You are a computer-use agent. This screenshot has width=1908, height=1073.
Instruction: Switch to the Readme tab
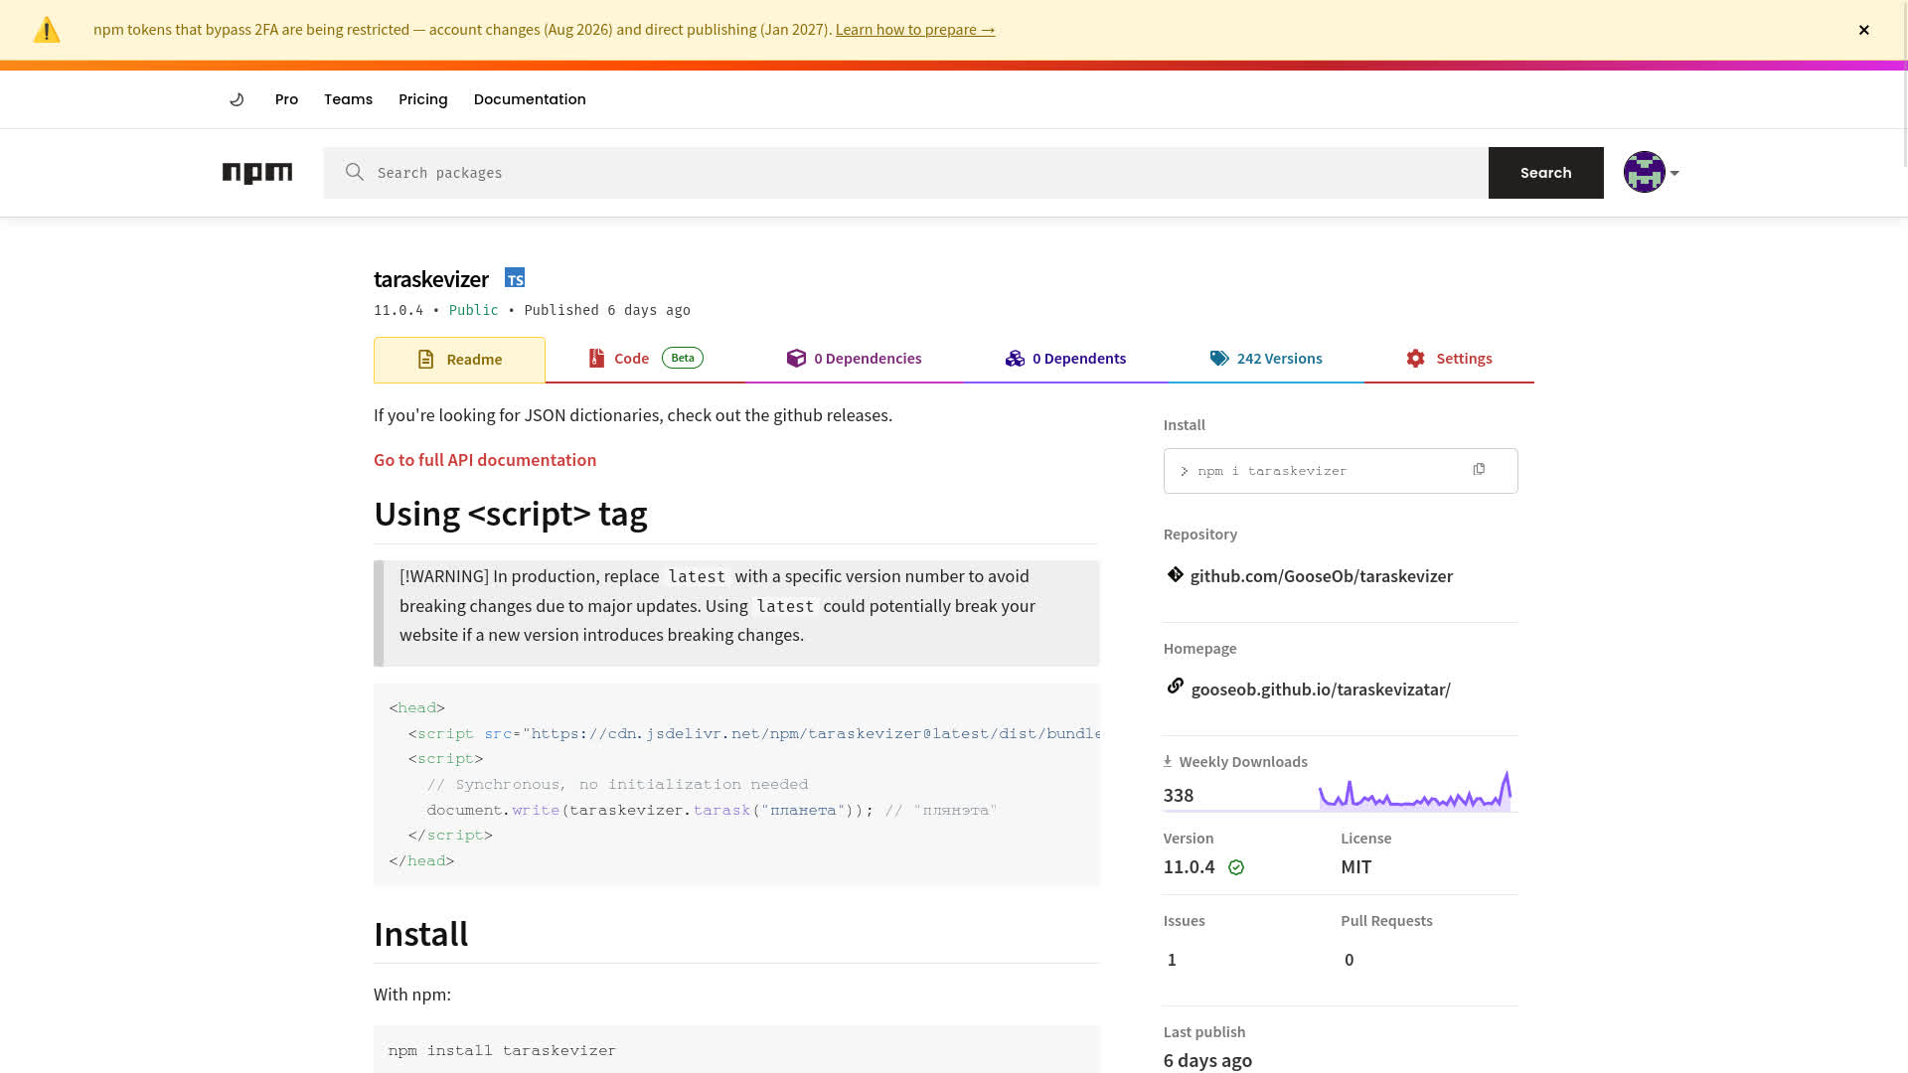(x=459, y=360)
